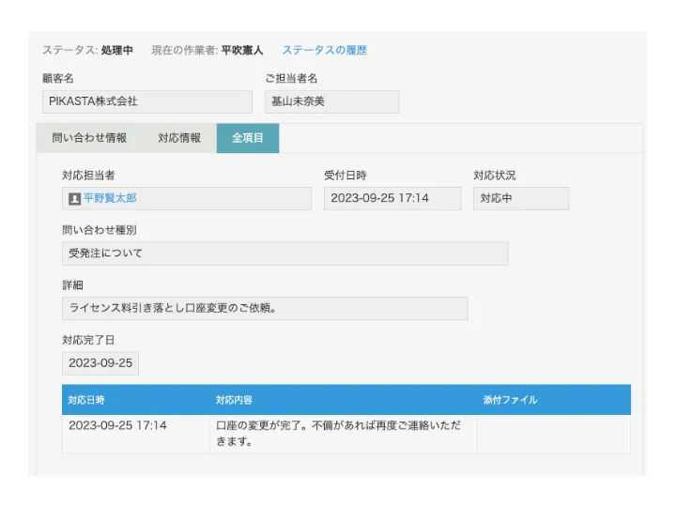Click the 詳細 field about ライセンス料
Viewport: 676px width, 507px height.
coord(265,308)
